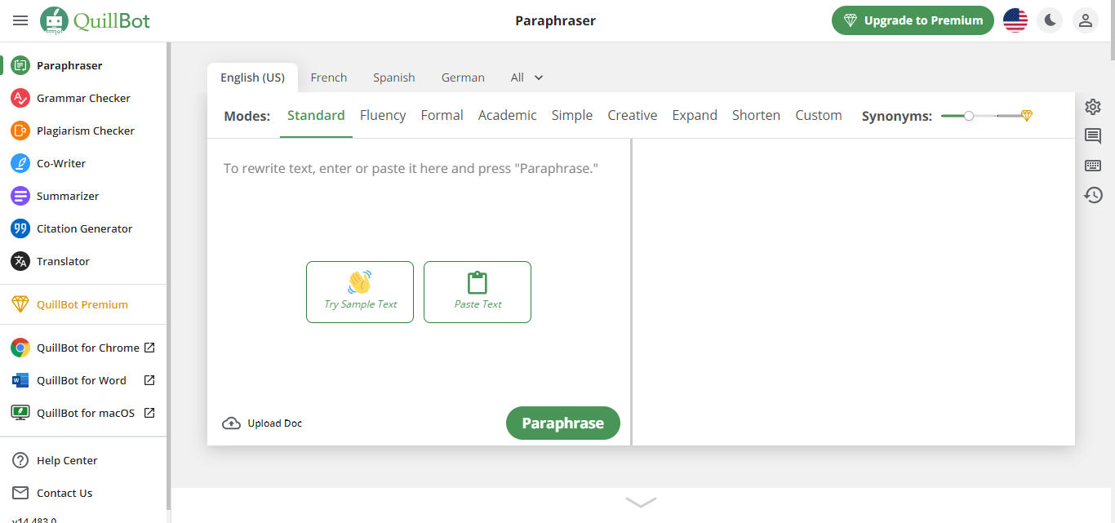Click the Upload Doc cloud icon

[232, 423]
